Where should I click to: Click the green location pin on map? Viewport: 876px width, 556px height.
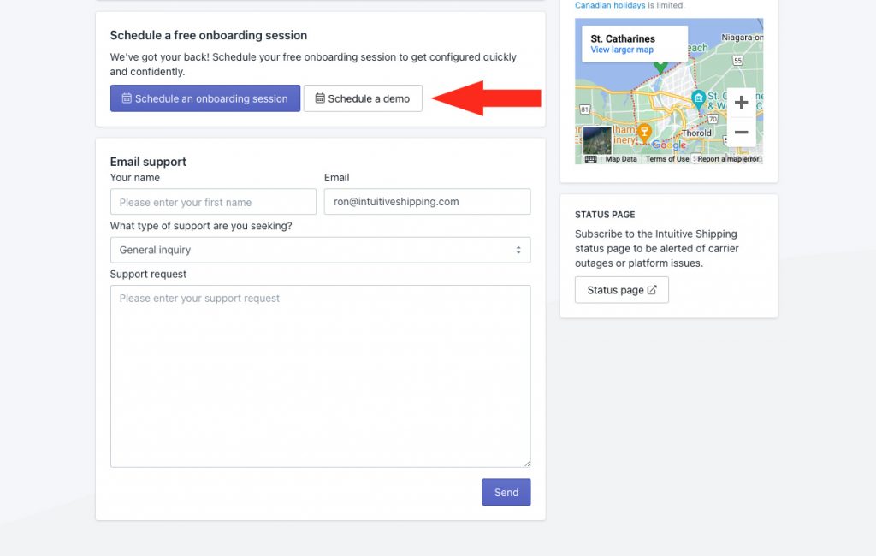(x=660, y=68)
